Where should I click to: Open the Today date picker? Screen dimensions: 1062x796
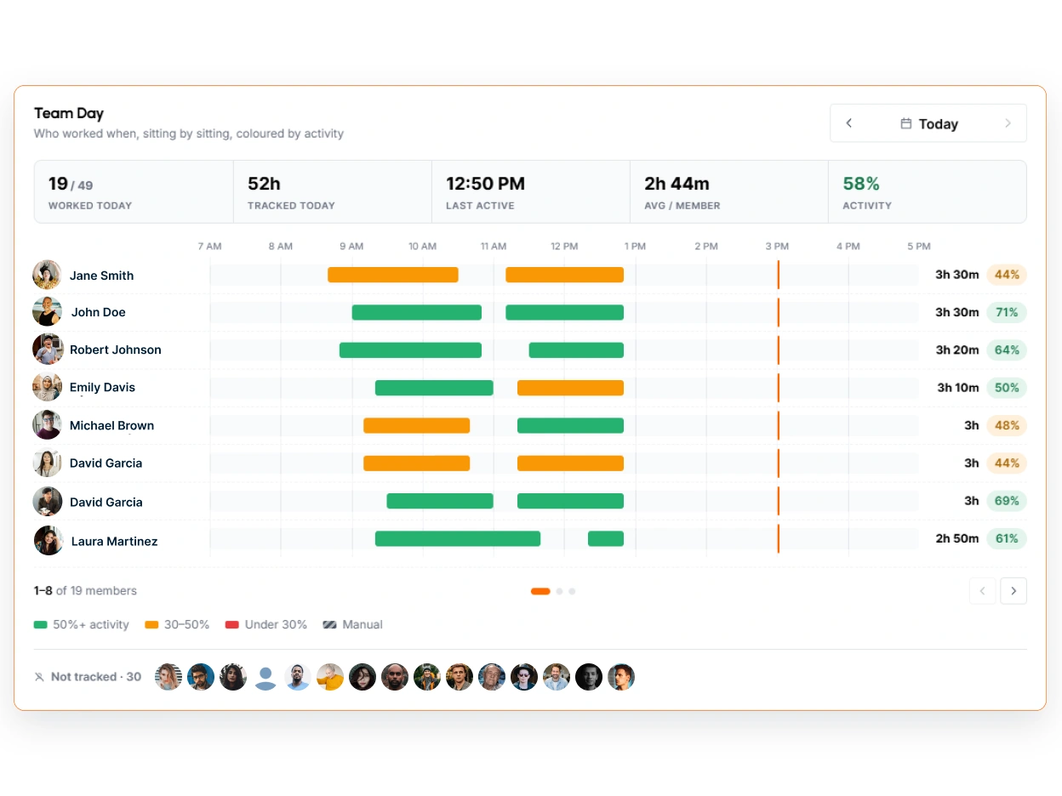(x=928, y=123)
